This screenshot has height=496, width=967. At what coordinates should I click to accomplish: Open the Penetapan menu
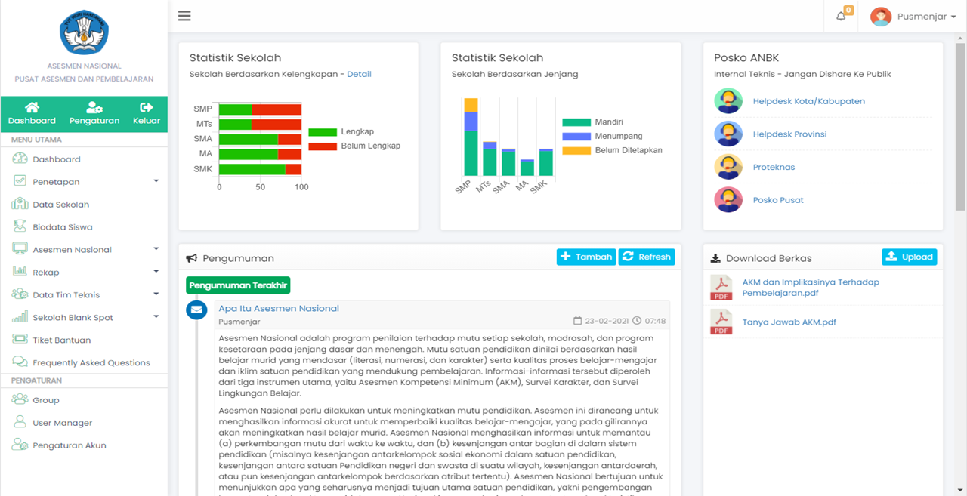pos(56,182)
